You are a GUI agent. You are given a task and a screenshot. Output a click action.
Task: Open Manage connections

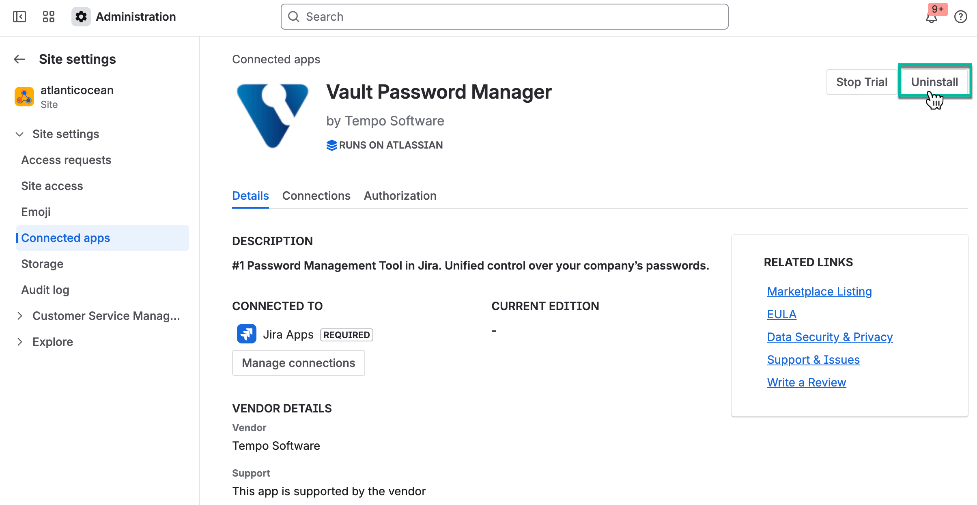(x=298, y=363)
